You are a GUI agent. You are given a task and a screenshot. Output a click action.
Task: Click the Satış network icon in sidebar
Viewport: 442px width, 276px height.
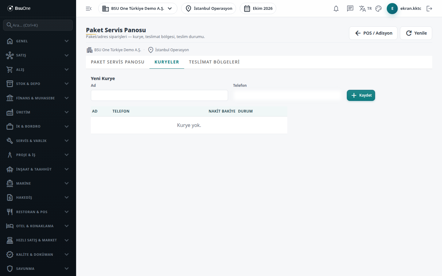click(10, 55)
